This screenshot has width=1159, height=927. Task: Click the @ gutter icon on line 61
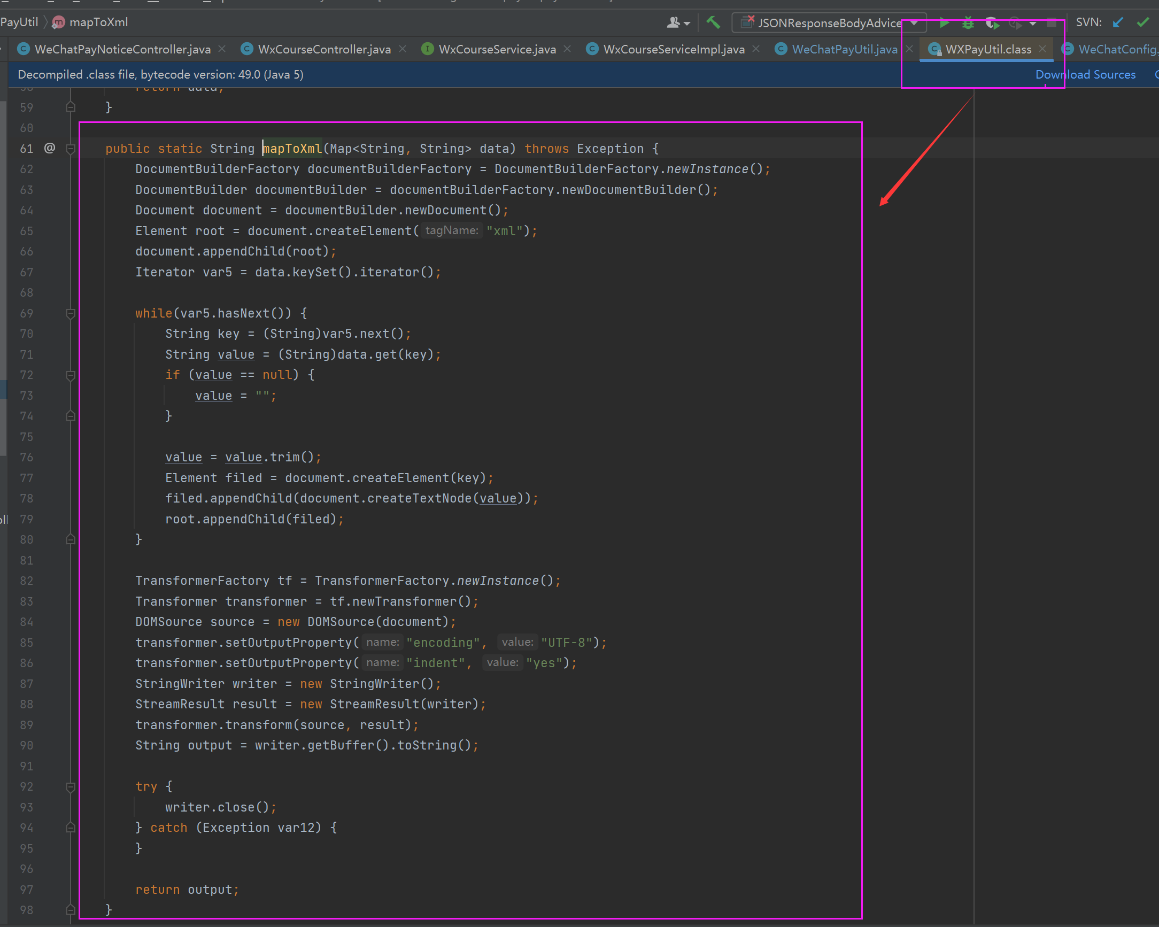point(50,148)
